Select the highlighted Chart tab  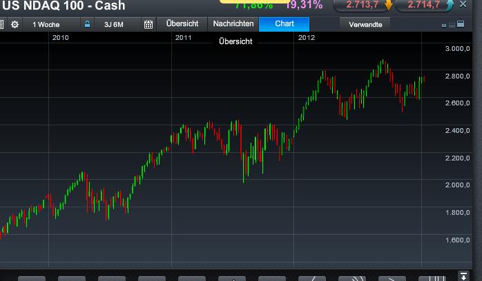tap(285, 24)
